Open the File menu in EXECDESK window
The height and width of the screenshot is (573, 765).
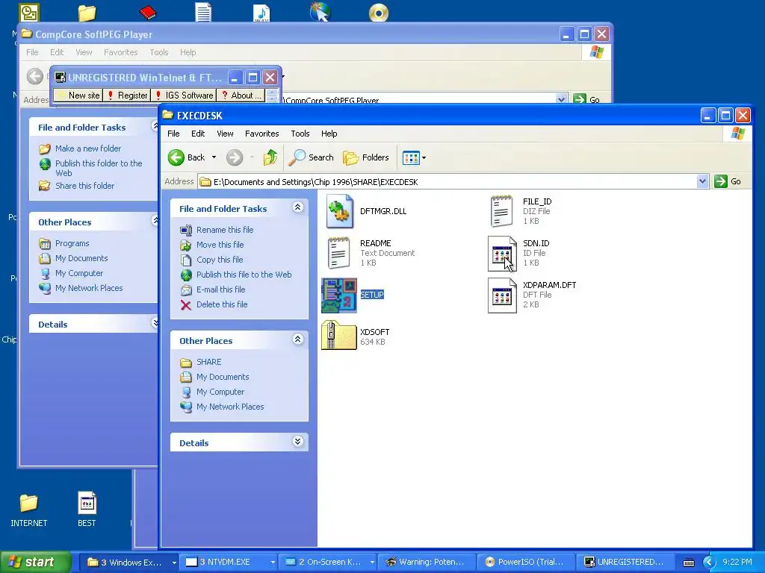pos(173,134)
